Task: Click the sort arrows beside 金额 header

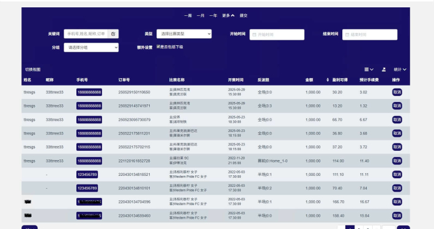Action: click(328, 80)
